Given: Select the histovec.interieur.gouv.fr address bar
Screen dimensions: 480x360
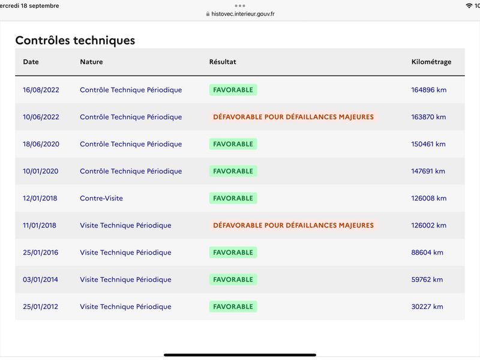Looking at the screenshot, I should point(241,14).
